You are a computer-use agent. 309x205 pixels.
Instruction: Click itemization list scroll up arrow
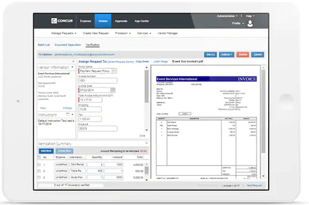[x=147, y=164]
